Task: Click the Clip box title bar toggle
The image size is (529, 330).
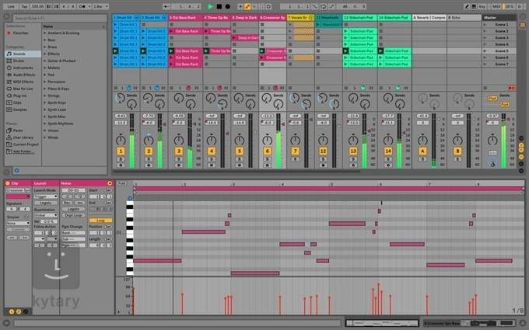Action: click(8, 183)
